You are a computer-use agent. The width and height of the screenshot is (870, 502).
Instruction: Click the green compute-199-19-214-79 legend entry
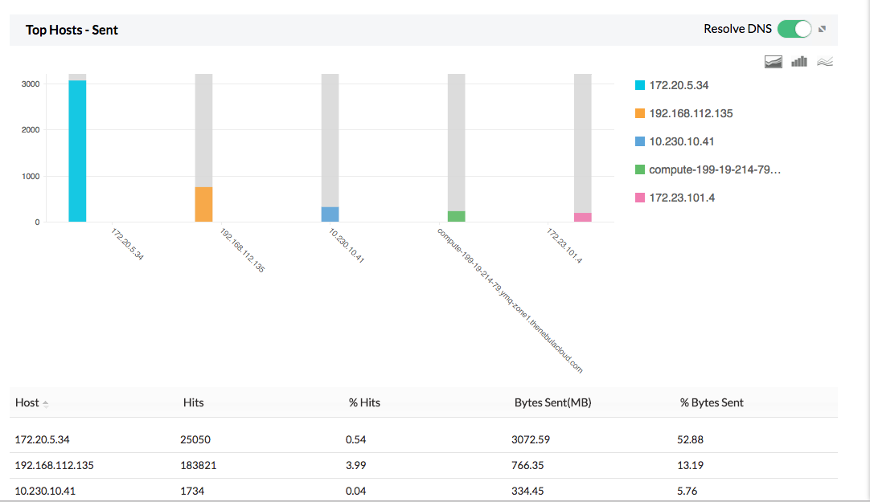pos(714,169)
